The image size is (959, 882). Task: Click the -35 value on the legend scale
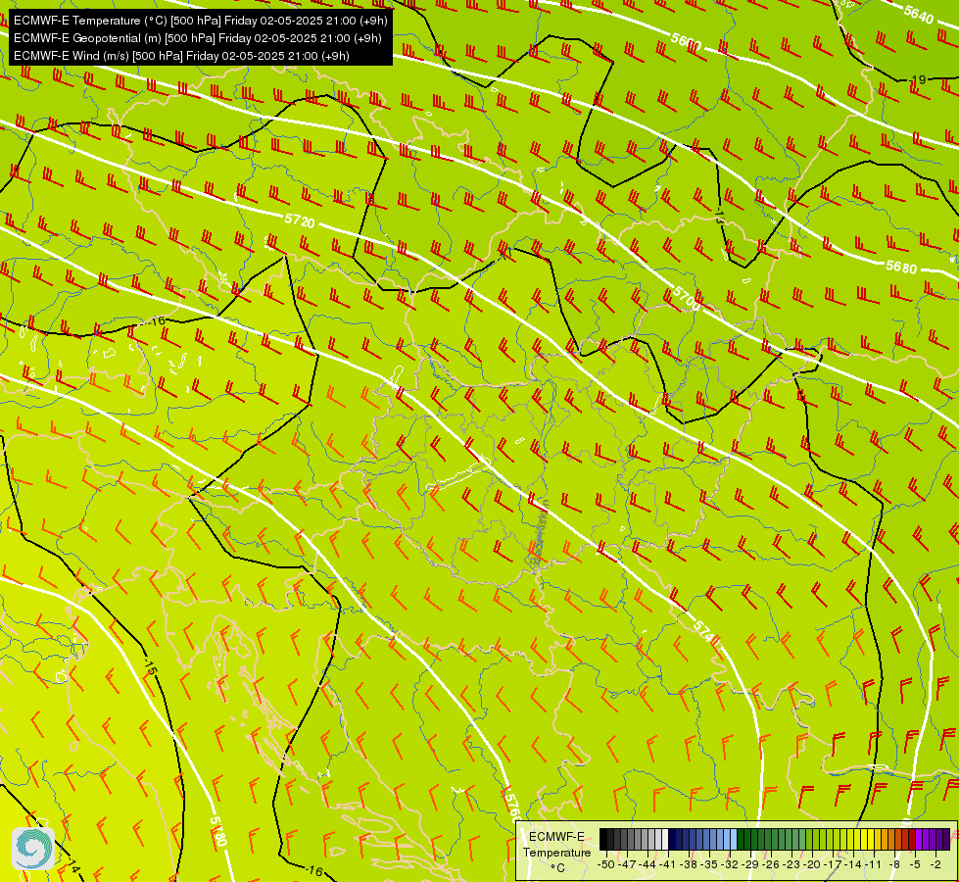click(x=710, y=864)
